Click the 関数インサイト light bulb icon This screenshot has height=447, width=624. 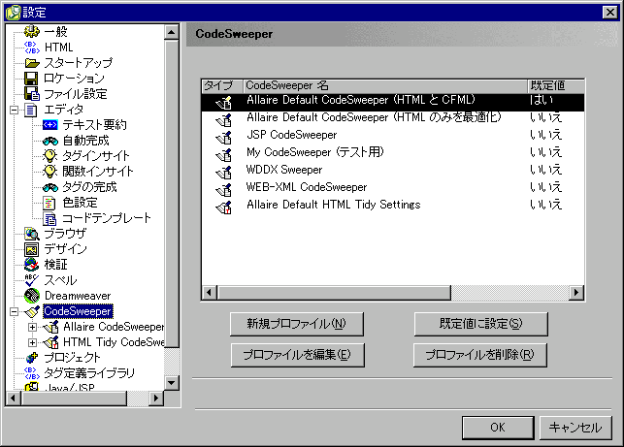pyautogui.click(x=50, y=172)
